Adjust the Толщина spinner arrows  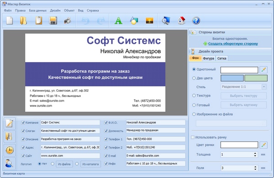255,155
